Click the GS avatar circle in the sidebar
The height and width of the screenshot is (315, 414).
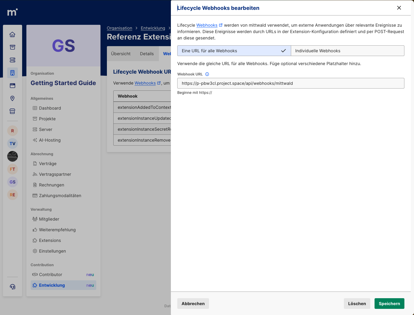(x=12, y=182)
